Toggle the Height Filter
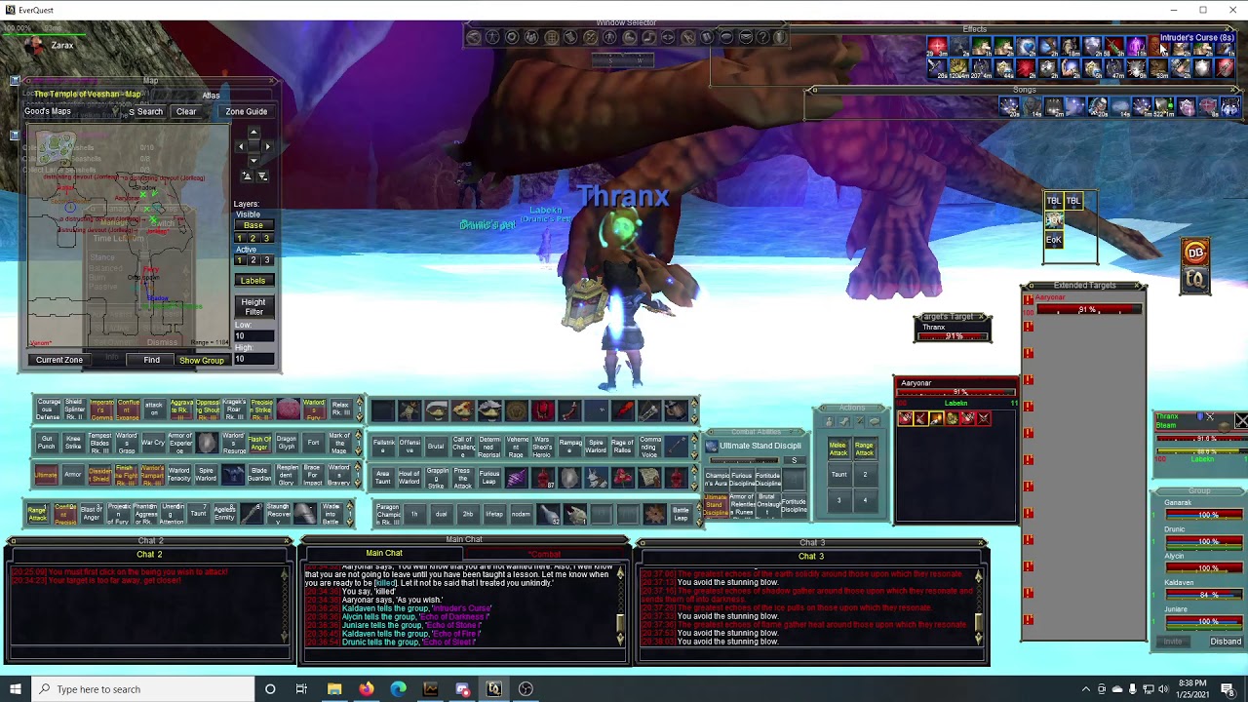This screenshot has height=702, width=1248. pyautogui.click(x=253, y=307)
